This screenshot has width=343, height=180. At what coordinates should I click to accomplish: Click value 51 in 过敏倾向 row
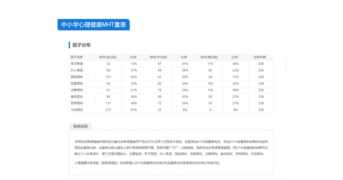click(108, 90)
